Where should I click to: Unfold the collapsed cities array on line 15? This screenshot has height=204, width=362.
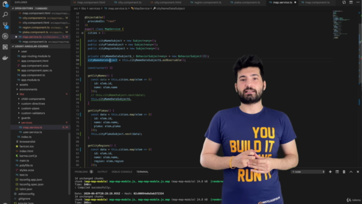[x=83, y=33]
